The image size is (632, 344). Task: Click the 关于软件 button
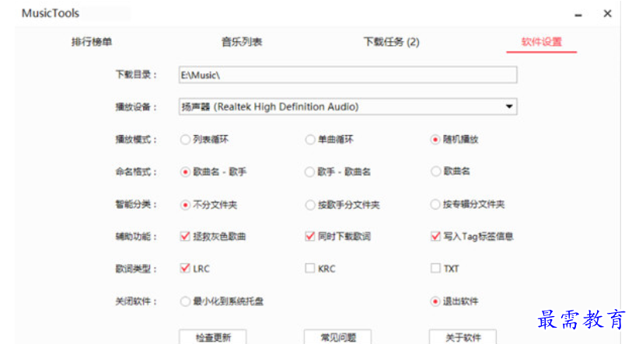[463, 337]
